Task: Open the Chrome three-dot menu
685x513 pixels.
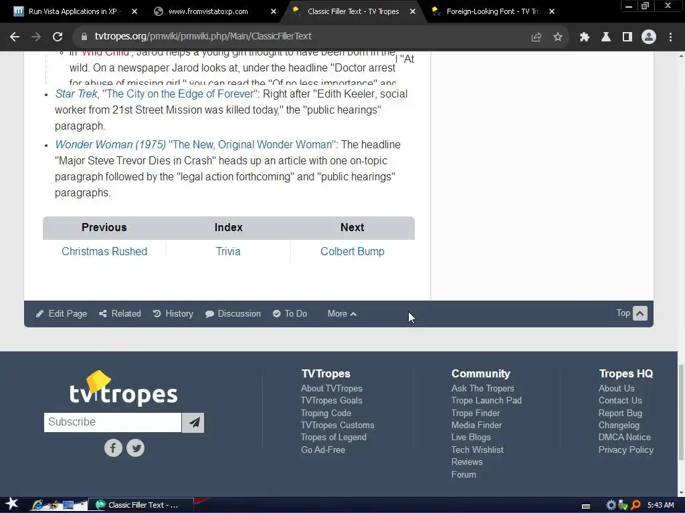Action: [x=670, y=37]
